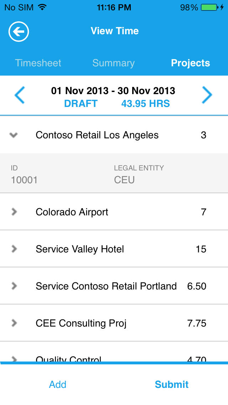Submit the timesheet
The height and width of the screenshot is (405, 228).
pyautogui.click(x=172, y=384)
